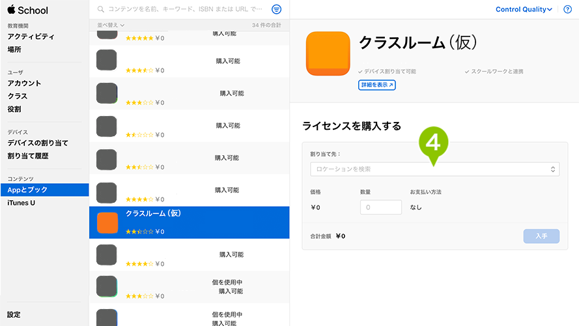Viewport: 579px width, 326px height.
Task: Click the 合計金額 ¥0 total text
Action: click(328, 236)
